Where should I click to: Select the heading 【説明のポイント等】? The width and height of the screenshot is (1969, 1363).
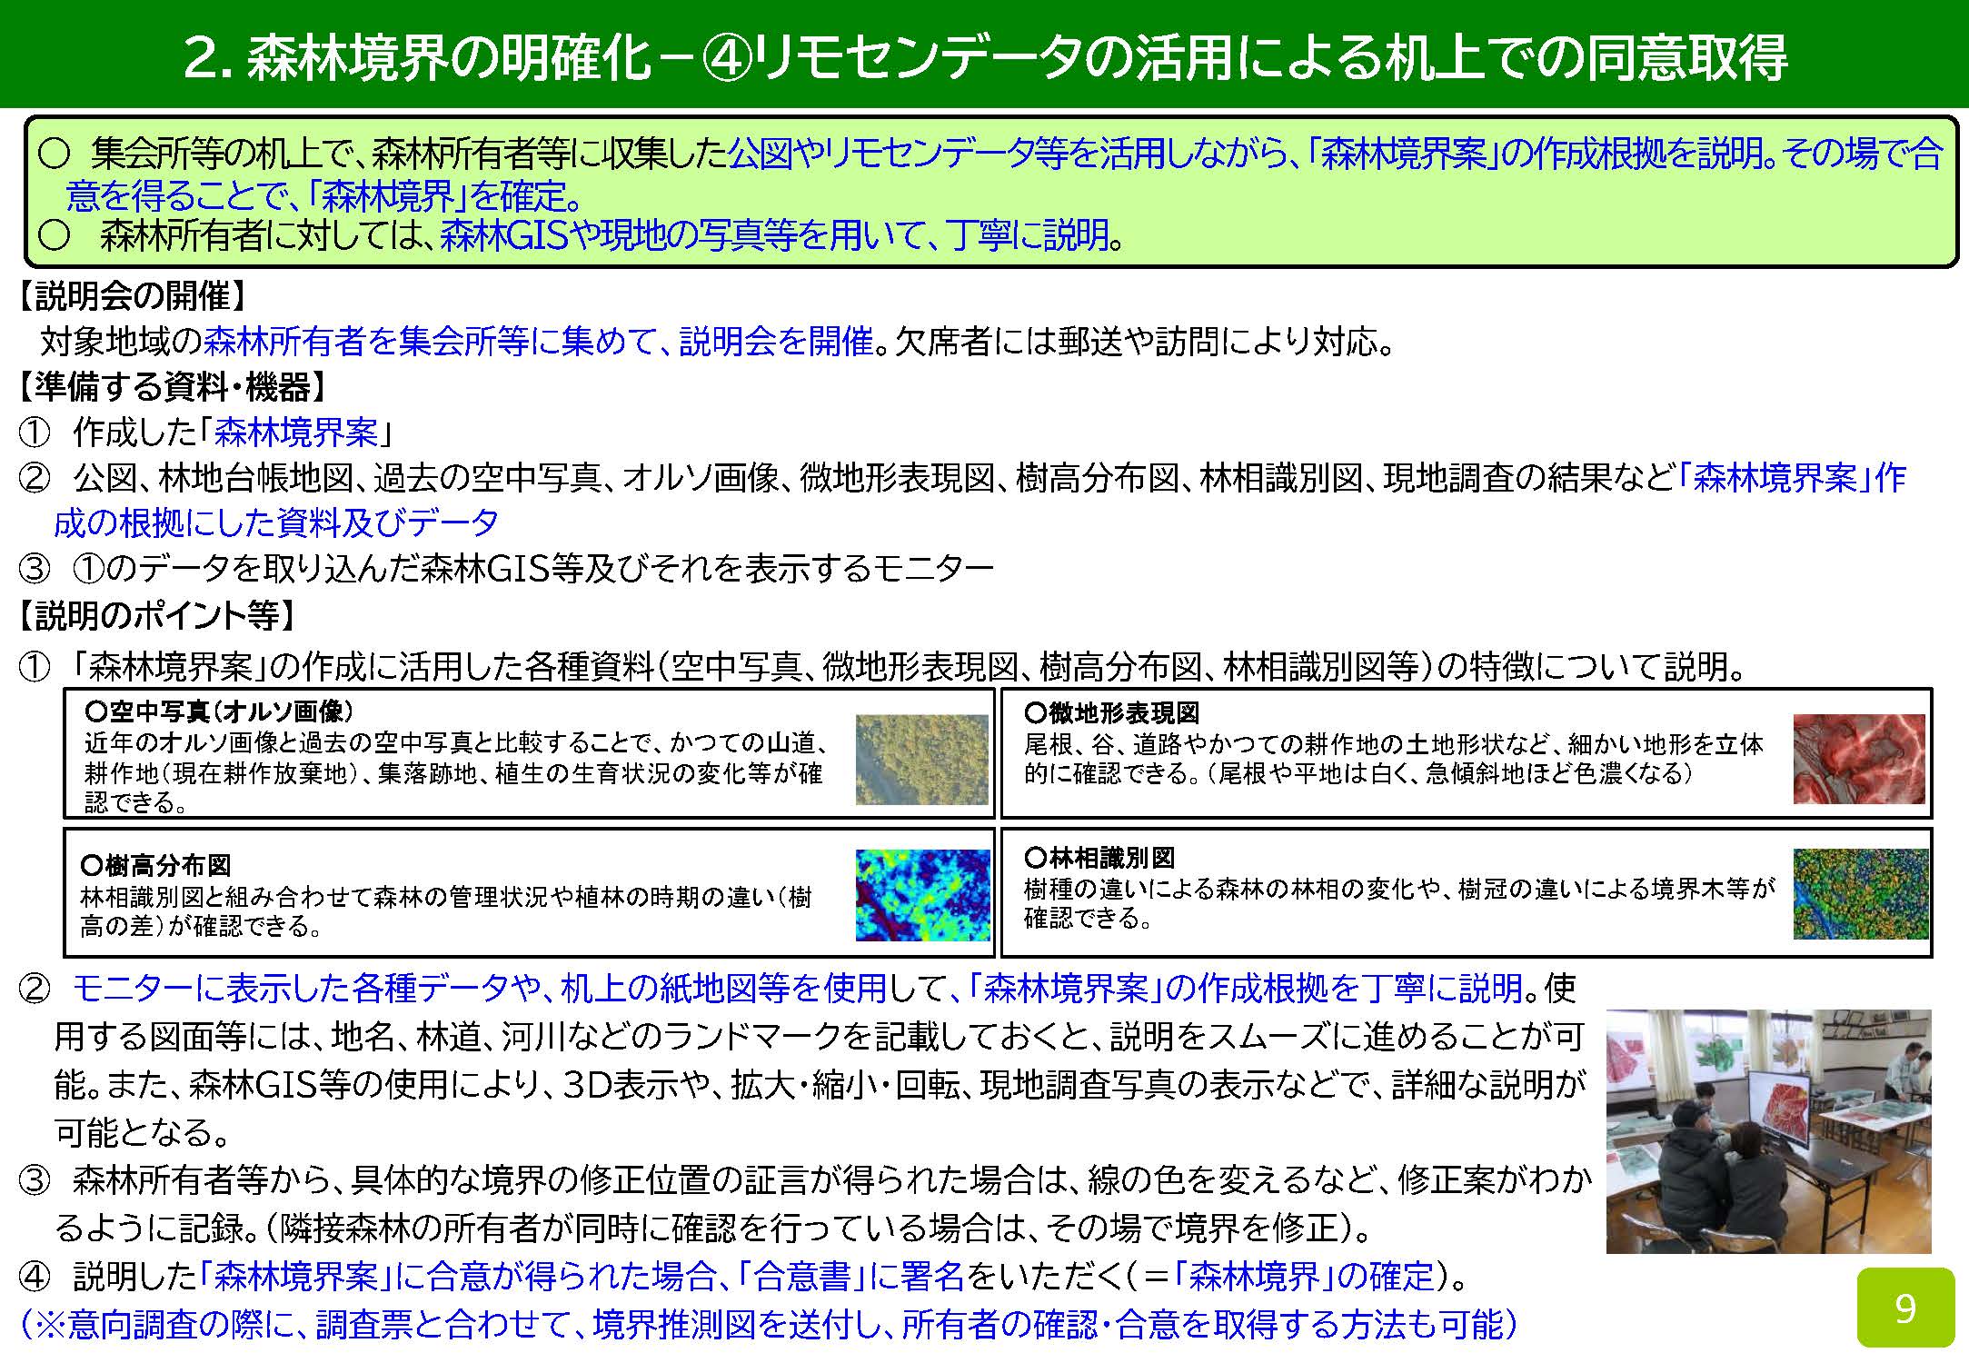[157, 615]
